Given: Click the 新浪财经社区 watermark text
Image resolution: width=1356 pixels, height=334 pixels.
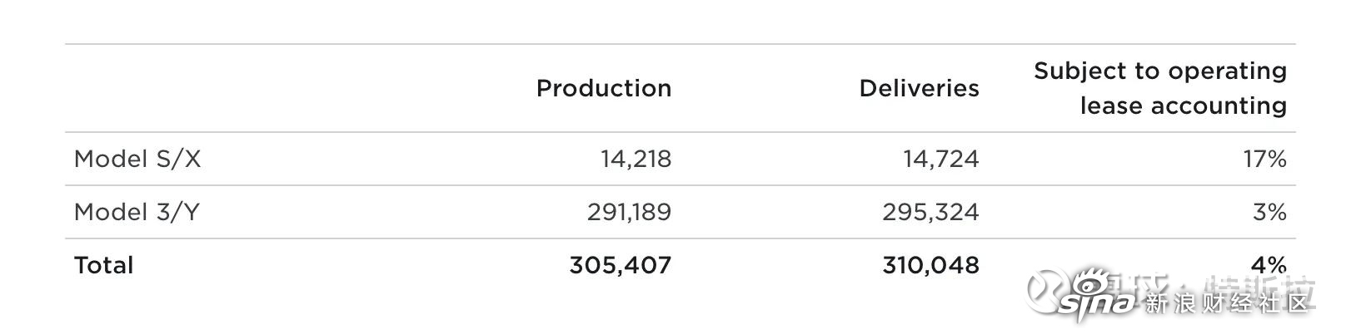Looking at the screenshot, I should tap(1227, 304).
